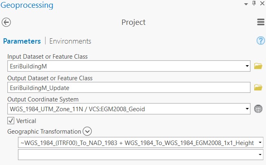
Task: Click the back arrow beside Project
Action: point(7,22)
